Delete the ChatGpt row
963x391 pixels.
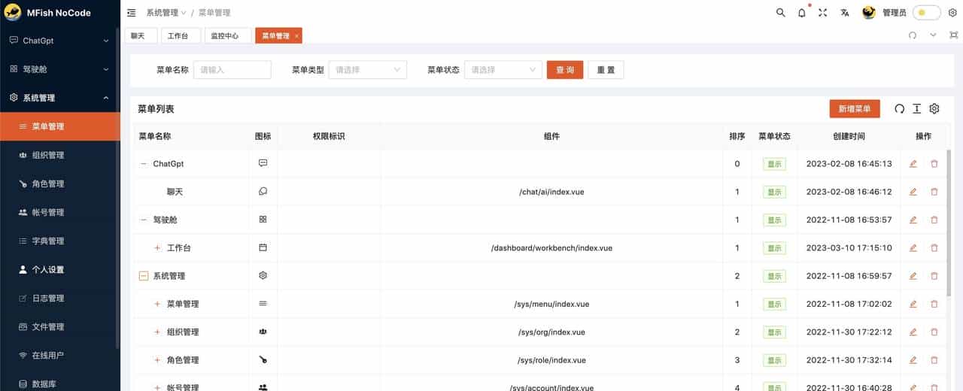[934, 164]
